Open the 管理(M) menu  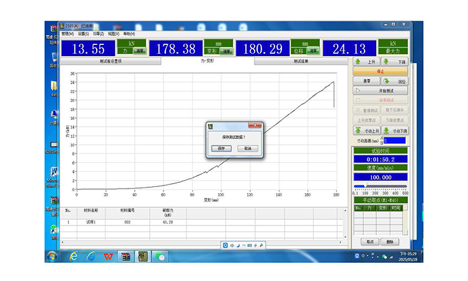67,34
